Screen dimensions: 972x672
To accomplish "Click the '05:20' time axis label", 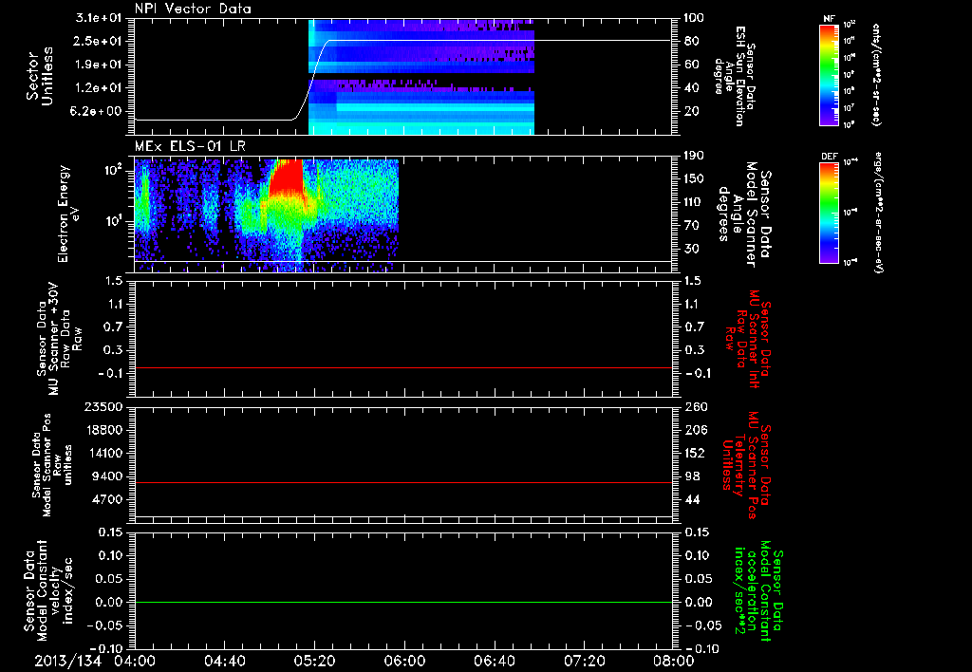I will (314, 661).
